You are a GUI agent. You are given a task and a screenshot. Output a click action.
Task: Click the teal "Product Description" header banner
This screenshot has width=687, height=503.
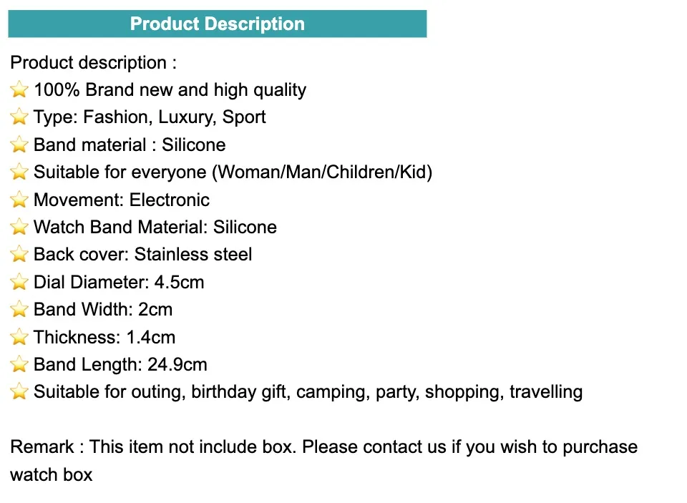tap(218, 24)
